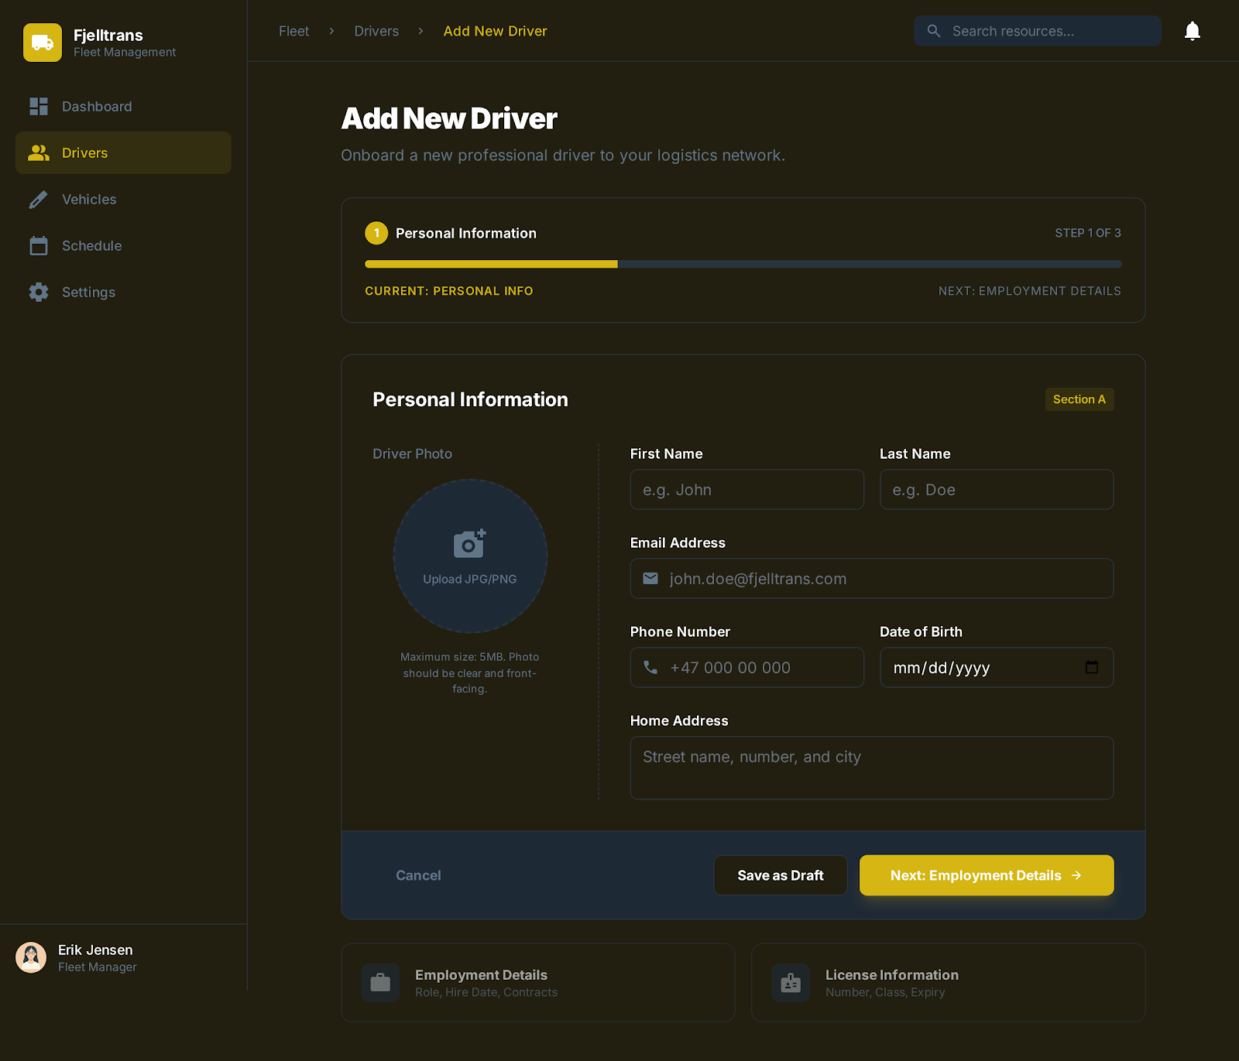Cancel adding the new driver

tap(418, 875)
